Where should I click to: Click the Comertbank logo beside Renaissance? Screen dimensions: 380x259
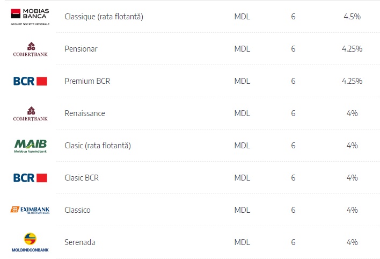30,114
